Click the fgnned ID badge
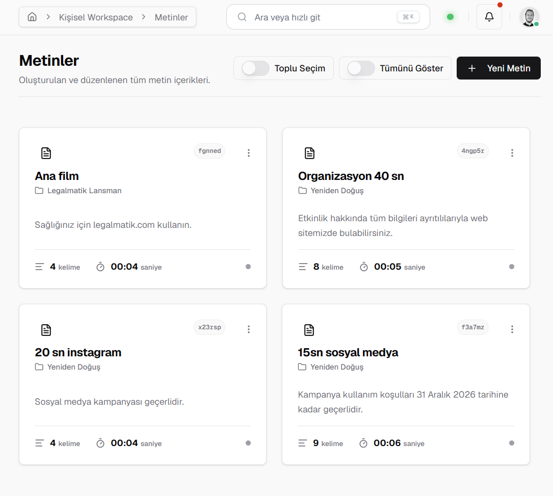The width and height of the screenshot is (553, 496). coord(209,151)
